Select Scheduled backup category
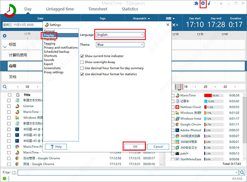The image size is (247, 182). (56, 52)
